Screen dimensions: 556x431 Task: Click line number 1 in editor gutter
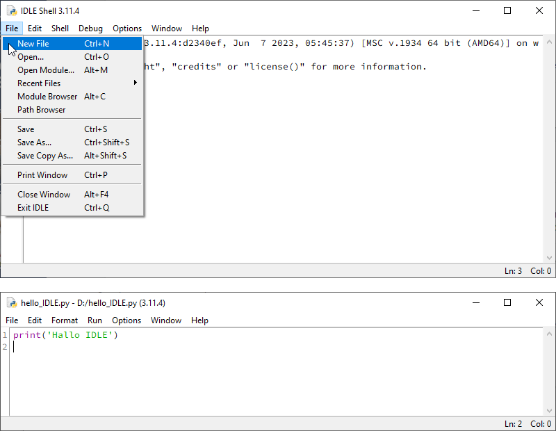pos(5,335)
